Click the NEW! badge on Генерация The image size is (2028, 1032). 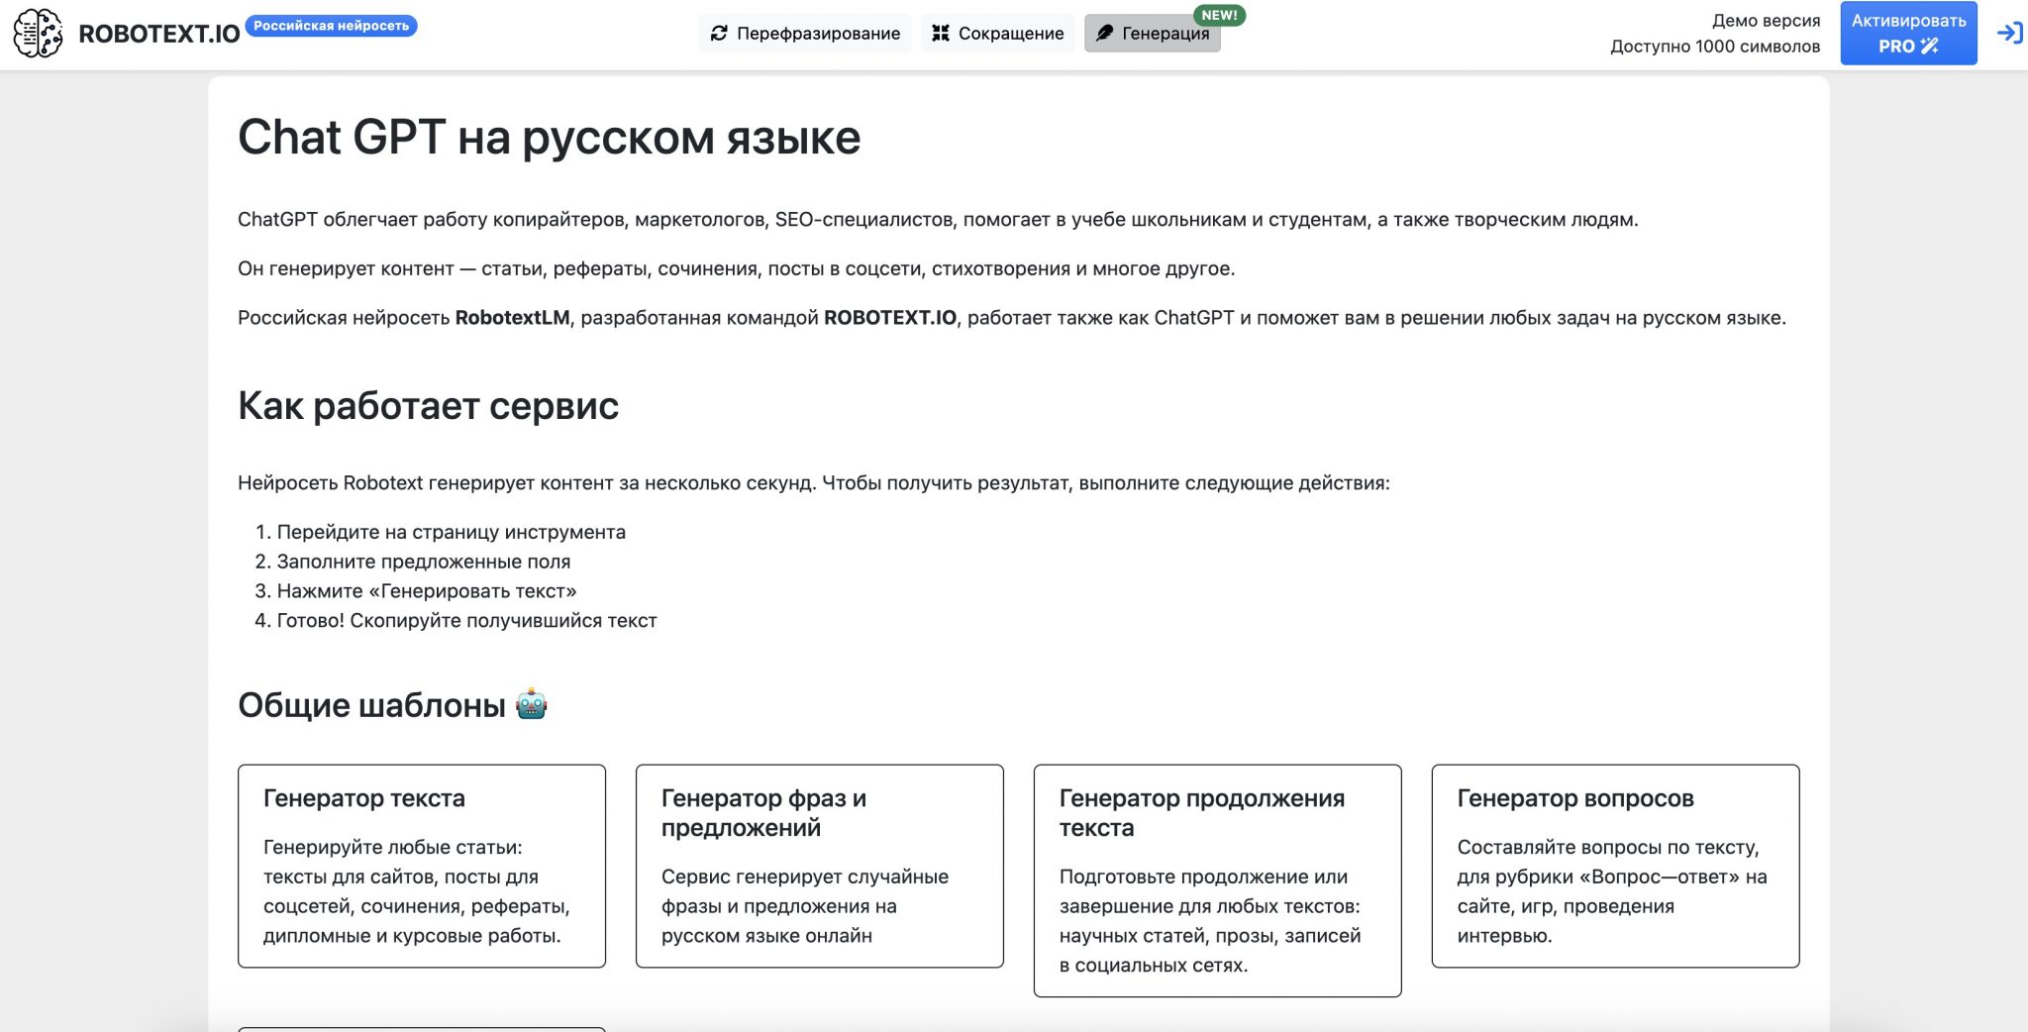(x=1219, y=15)
